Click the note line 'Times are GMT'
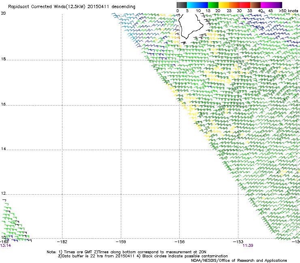This screenshot has height=263, width=300. (78, 252)
